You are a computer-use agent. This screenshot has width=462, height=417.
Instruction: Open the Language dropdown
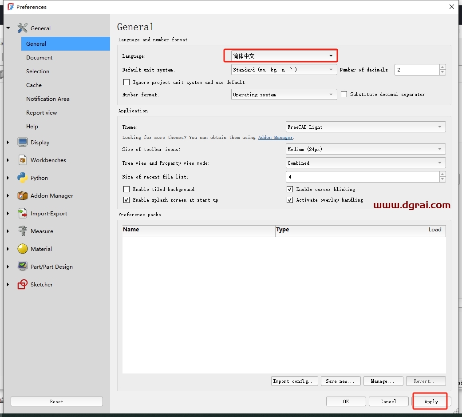284,56
